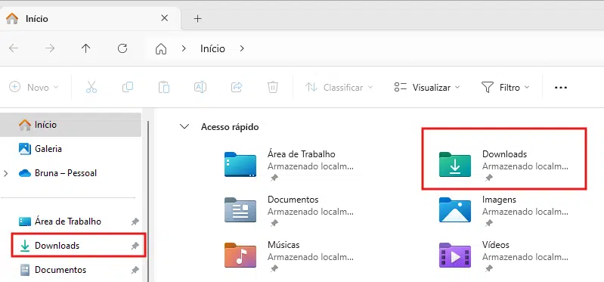Select Início in the navigation pane

pos(70,125)
